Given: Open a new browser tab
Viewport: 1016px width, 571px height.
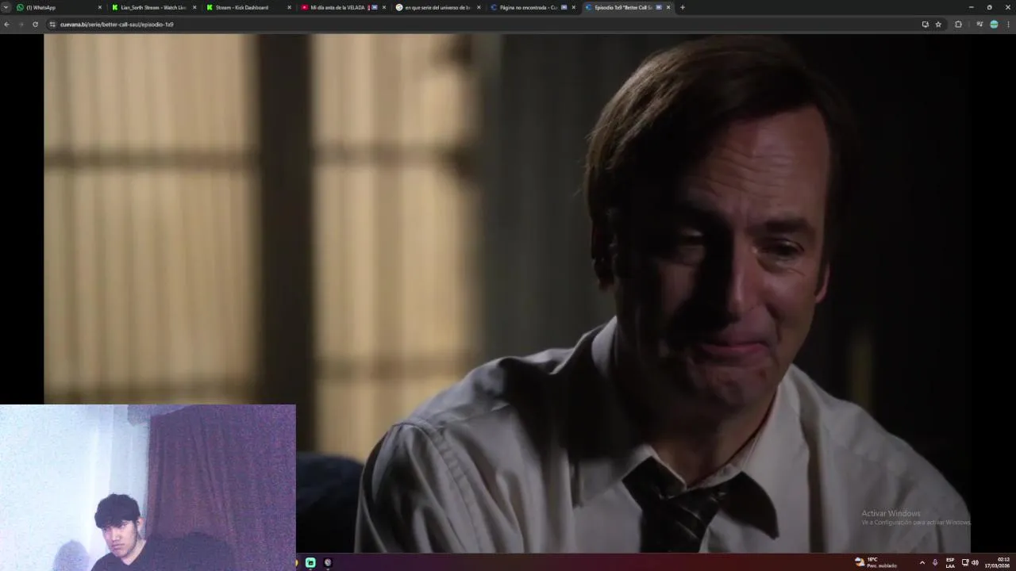Looking at the screenshot, I should pyautogui.click(x=683, y=7).
